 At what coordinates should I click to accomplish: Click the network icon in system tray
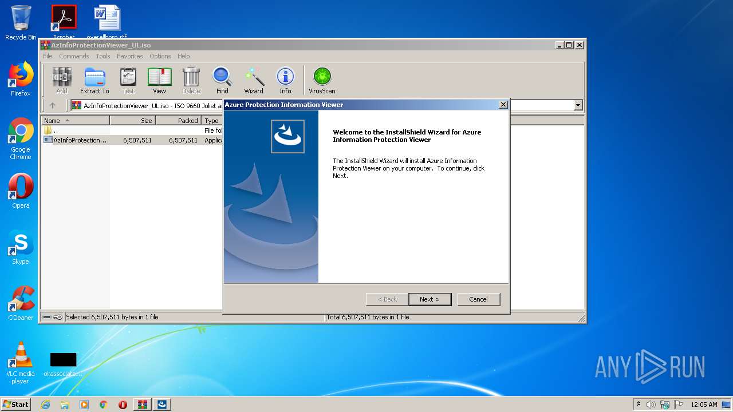(x=665, y=405)
